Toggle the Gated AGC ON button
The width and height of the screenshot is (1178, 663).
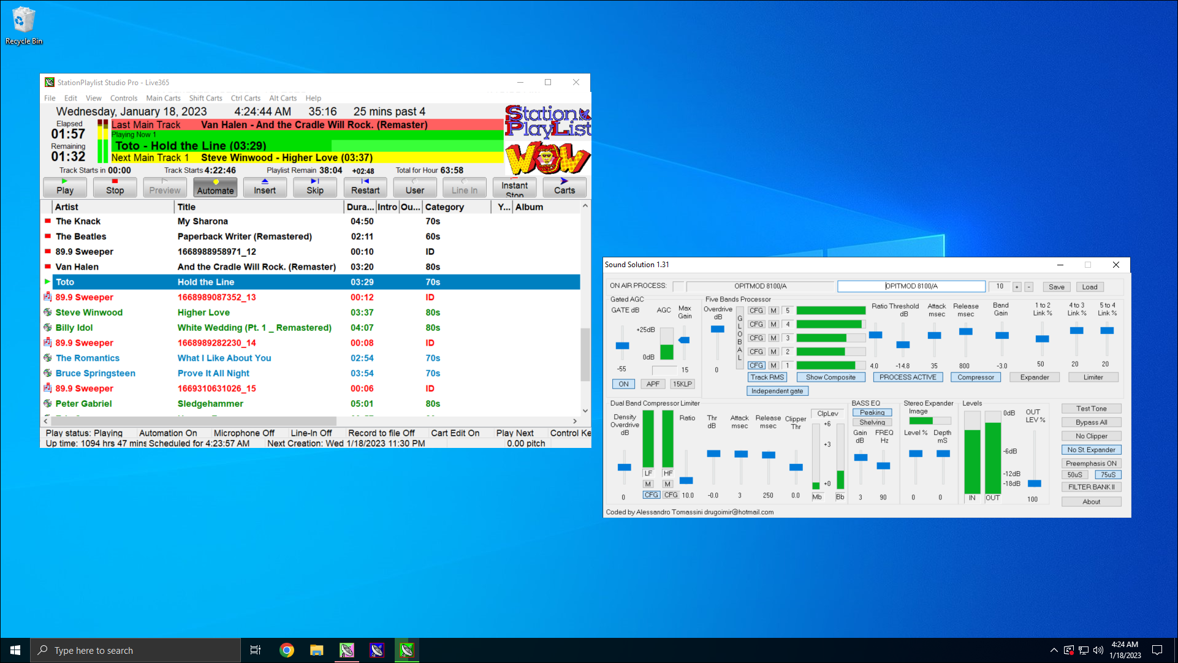623,384
